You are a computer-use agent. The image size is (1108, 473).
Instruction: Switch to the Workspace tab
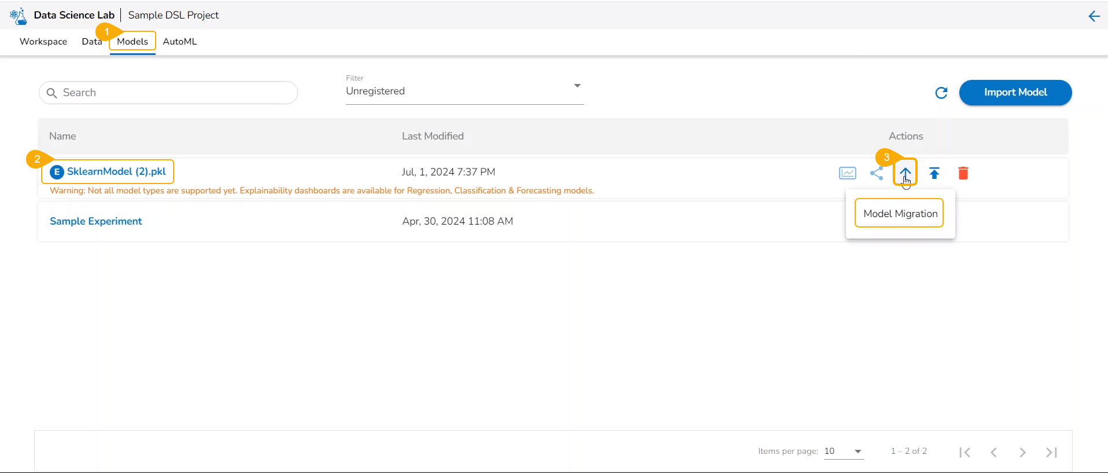click(x=43, y=42)
